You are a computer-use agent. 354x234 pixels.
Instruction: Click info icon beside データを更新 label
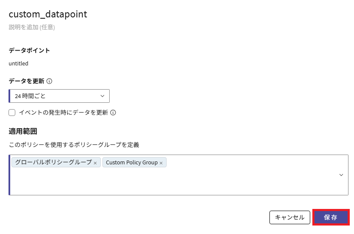point(49,81)
